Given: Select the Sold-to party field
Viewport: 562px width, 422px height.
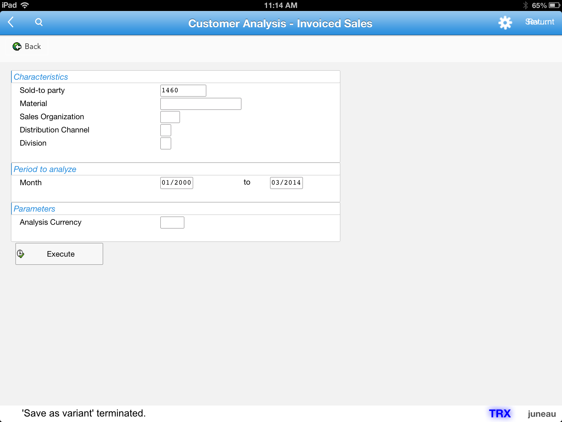Looking at the screenshot, I should click(183, 90).
